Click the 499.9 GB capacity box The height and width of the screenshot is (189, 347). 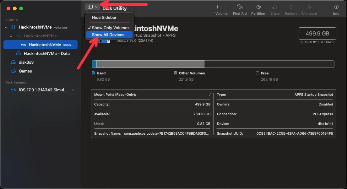[x=317, y=33]
